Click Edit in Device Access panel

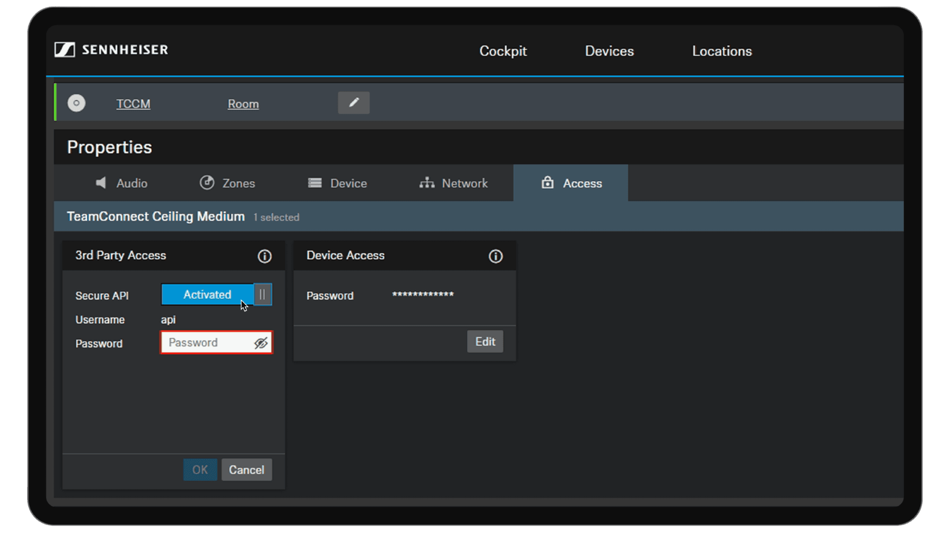tap(485, 342)
